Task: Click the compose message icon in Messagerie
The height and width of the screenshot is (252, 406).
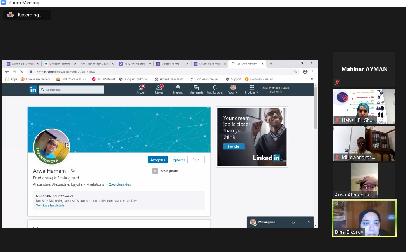Action: pos(293,222)
